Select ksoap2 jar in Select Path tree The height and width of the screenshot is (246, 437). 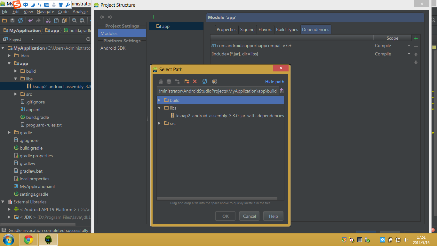pos(227,116)
